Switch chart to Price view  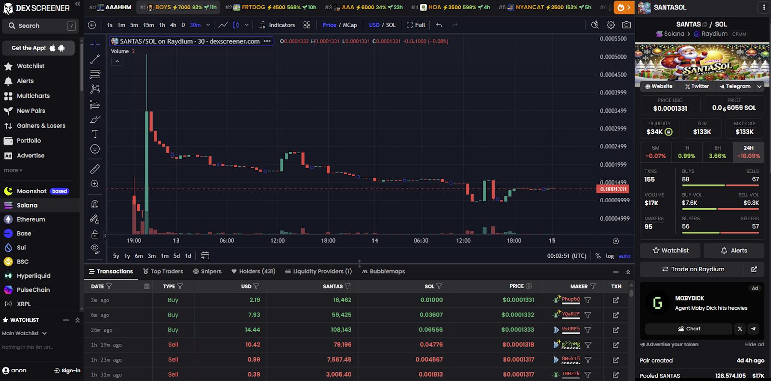click(330, 25)
